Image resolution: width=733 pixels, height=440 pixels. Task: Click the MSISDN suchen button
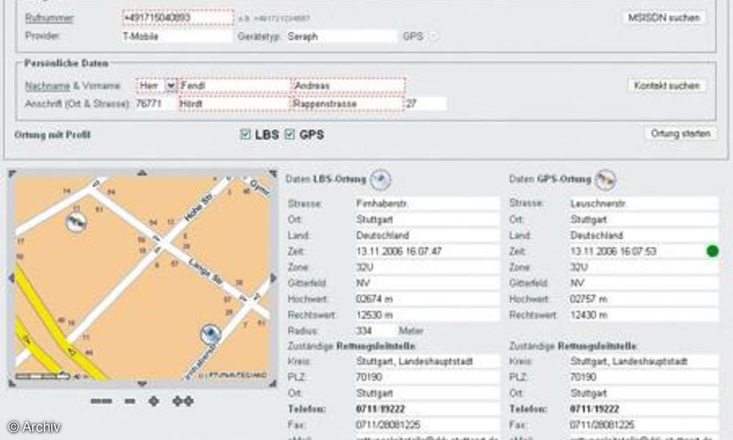point(663,18)
